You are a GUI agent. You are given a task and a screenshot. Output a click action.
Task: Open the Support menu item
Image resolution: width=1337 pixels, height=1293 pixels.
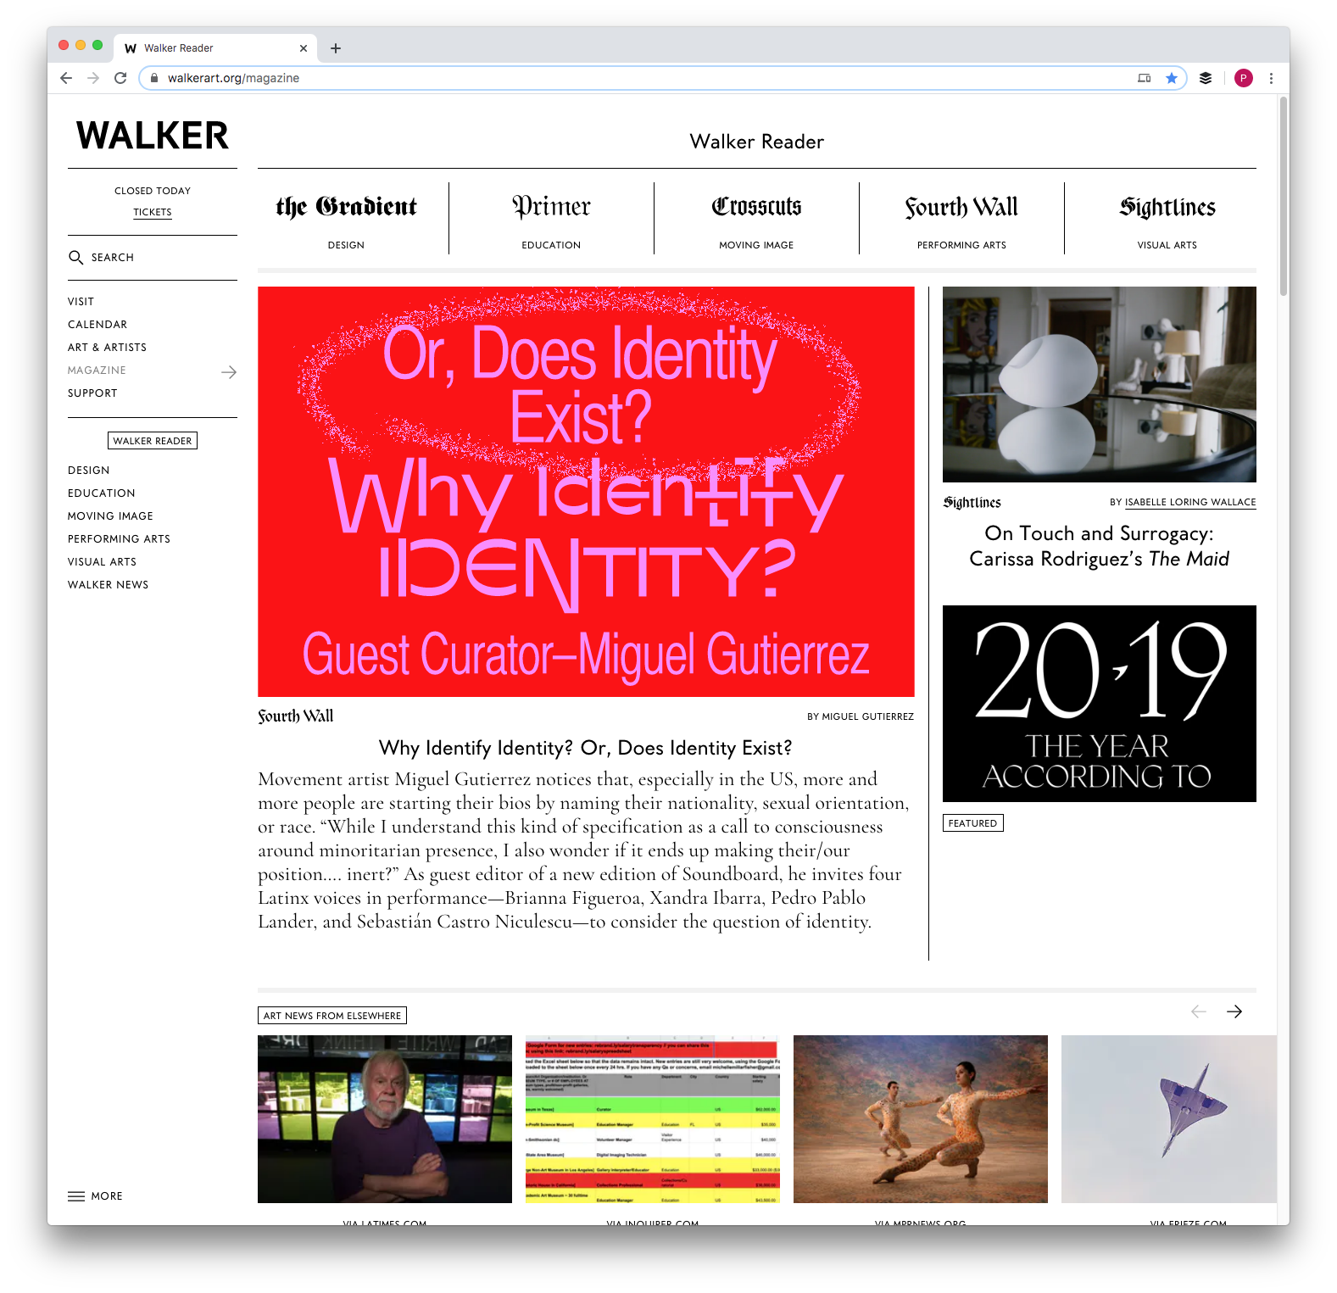[x=93, y=393]
